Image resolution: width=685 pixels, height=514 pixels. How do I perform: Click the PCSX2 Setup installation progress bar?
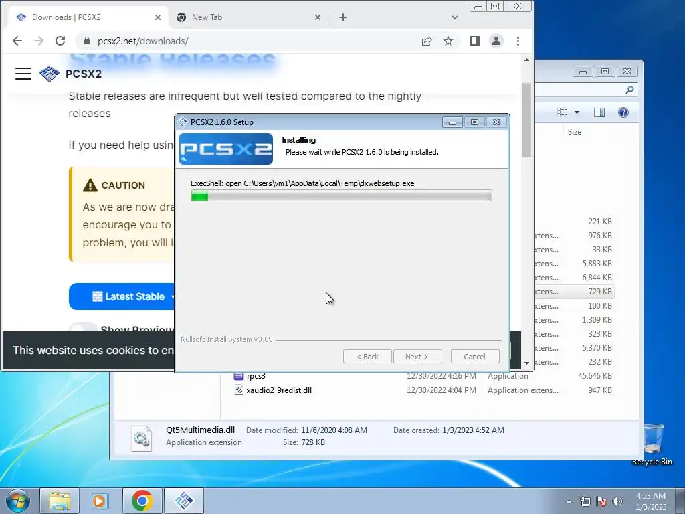point(342,196)
